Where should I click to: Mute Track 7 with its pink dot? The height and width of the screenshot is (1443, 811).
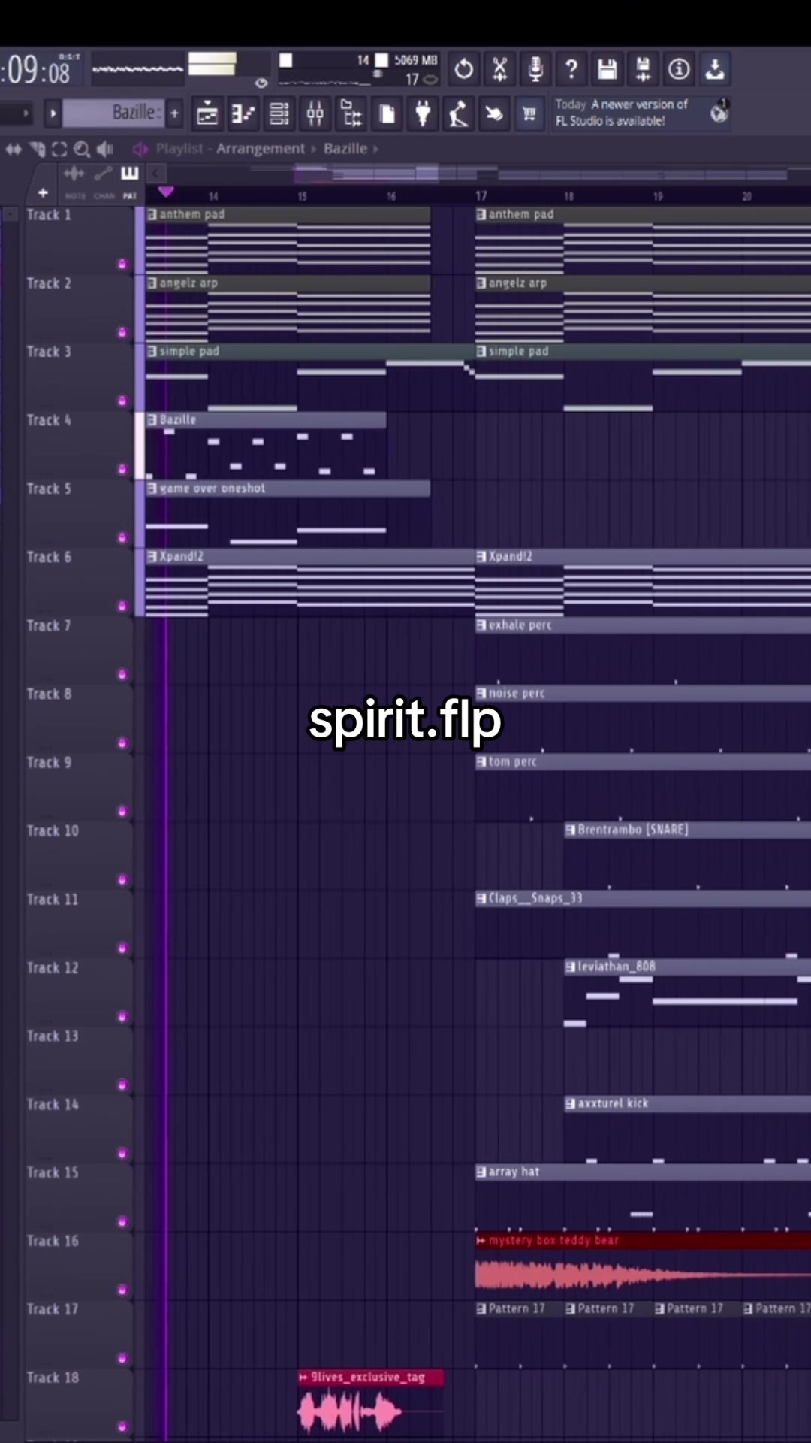pos(122,674)
